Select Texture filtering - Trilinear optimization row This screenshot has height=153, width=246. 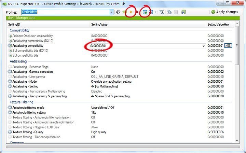(x=37, y=137)
